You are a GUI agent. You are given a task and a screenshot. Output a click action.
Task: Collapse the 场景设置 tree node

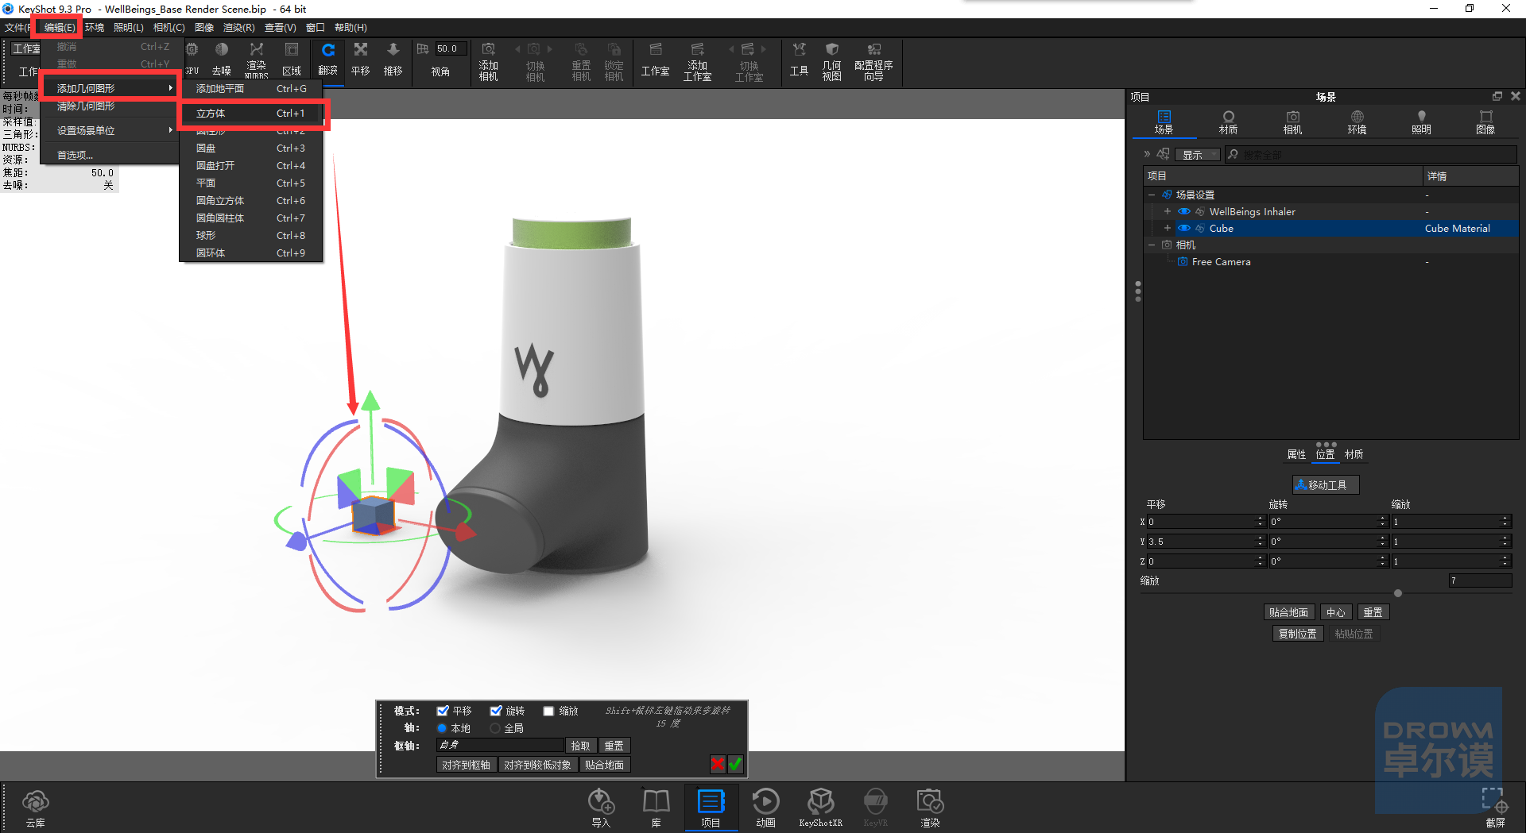coord(1151,195)
